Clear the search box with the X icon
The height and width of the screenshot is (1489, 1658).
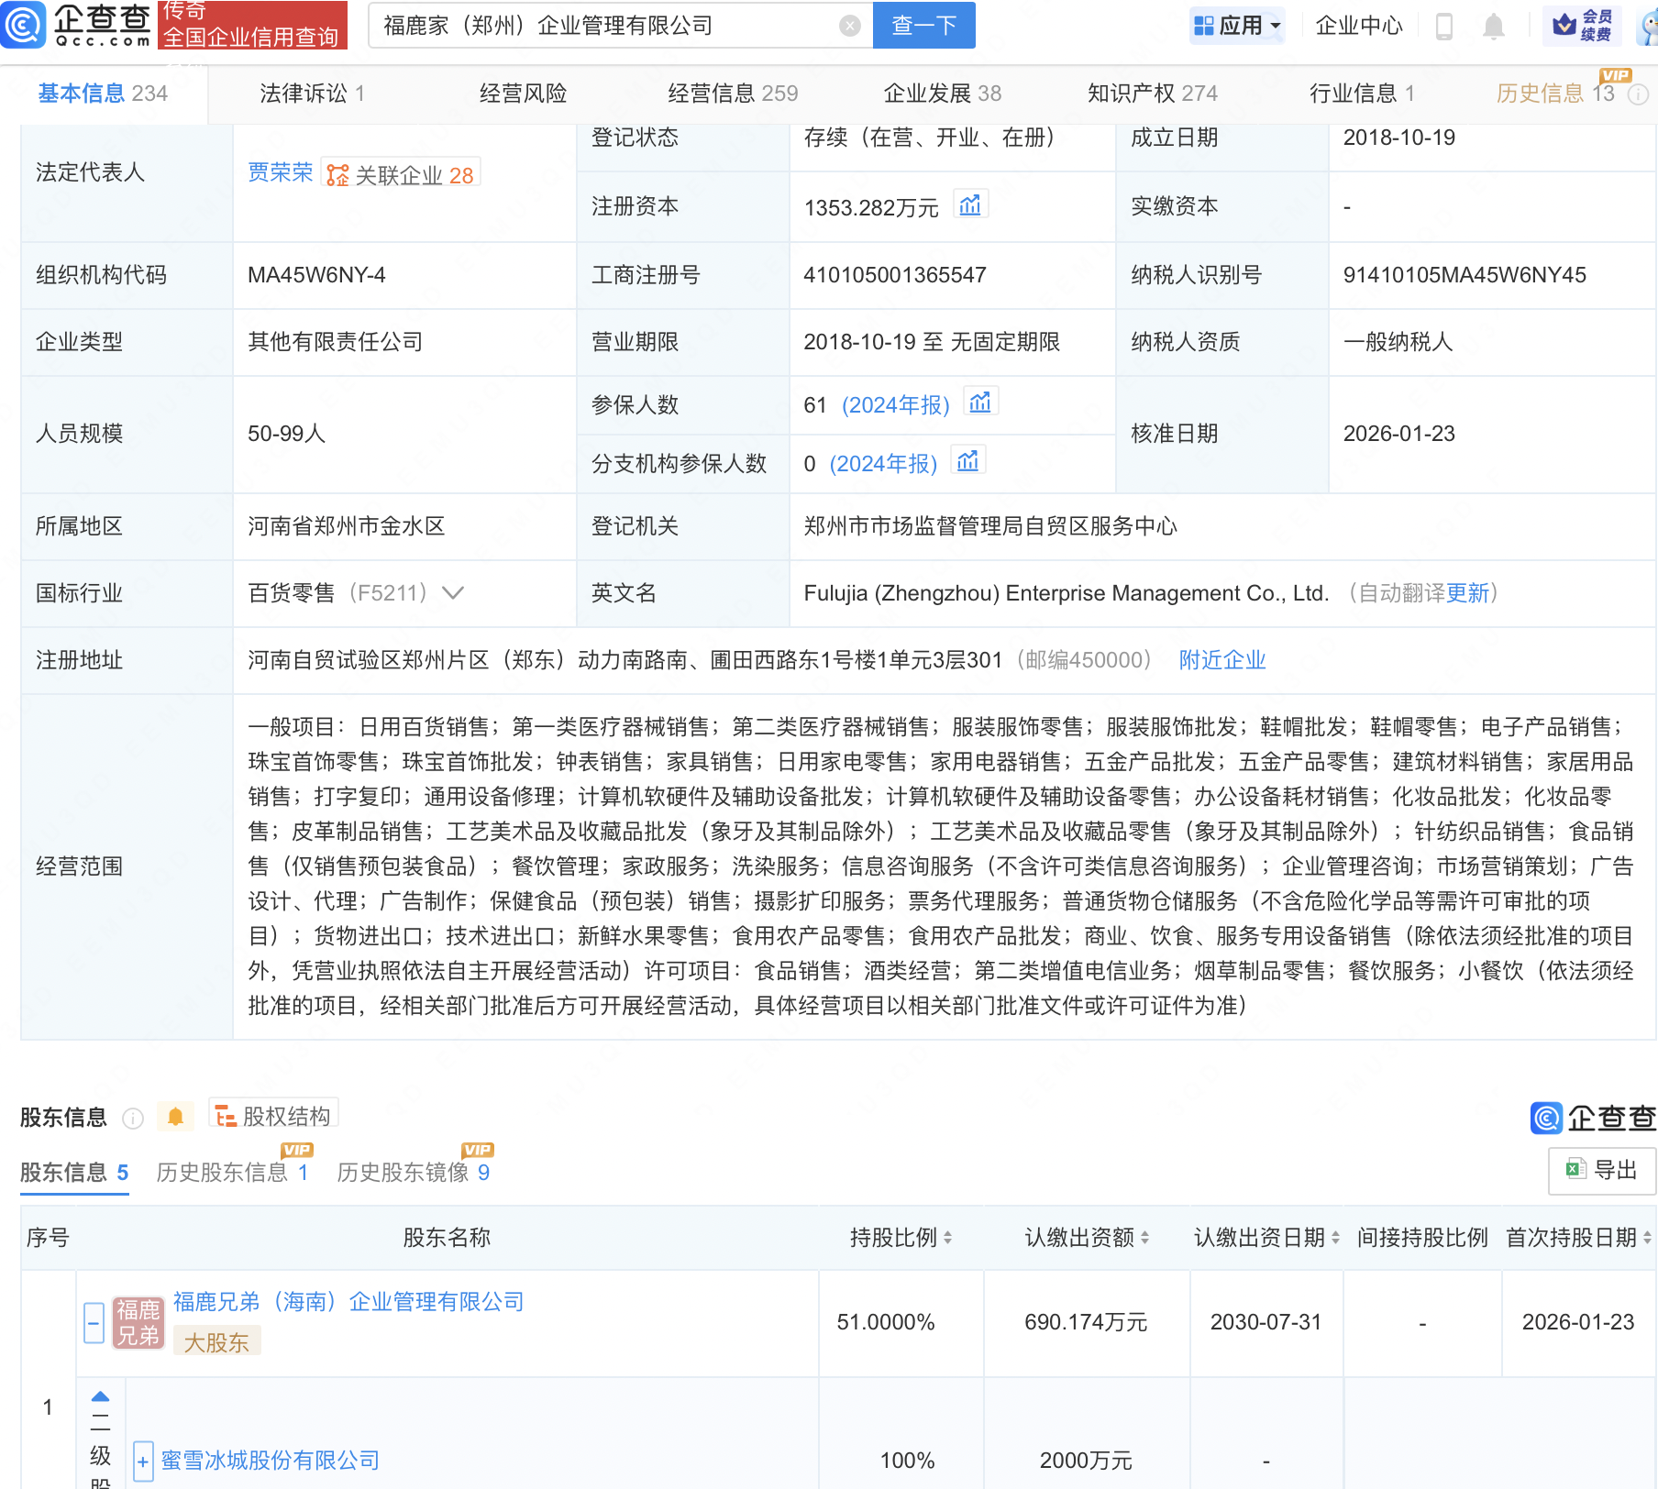coord(850,26)
